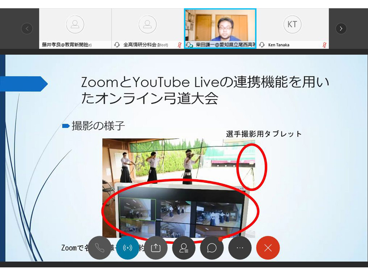The width and height of the screenshot is (368, 276).
Task: Click KT avatar circle
Action: 292,24
